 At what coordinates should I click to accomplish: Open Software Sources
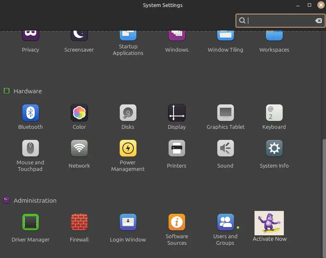(x=176, y=222)
